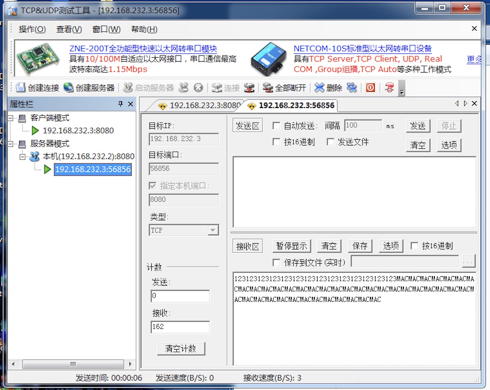Image resolution: width=490 pixels, height=390 pixels.
Task: Click the red question-mark help icon
Action: pyautogui.click(x=389, y=87)
